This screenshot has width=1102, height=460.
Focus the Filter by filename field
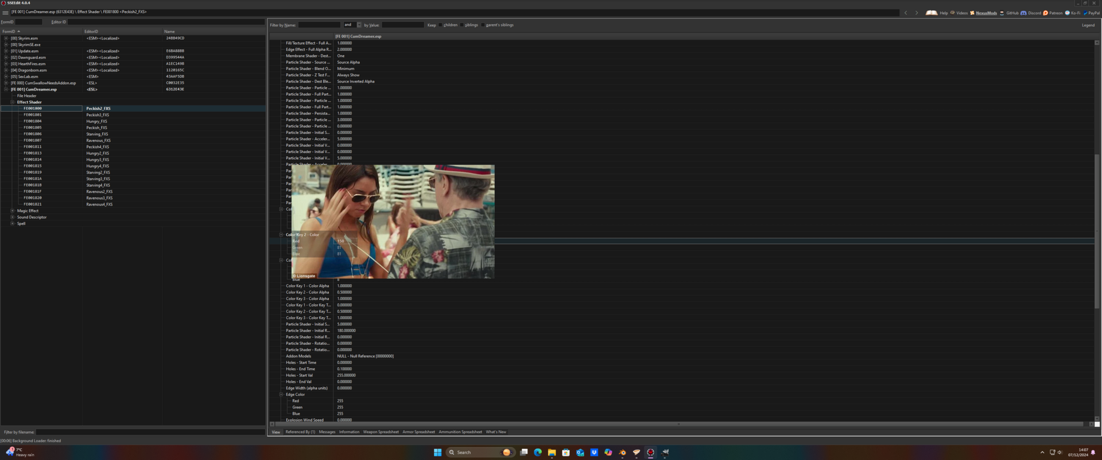(x=150, y=432)
